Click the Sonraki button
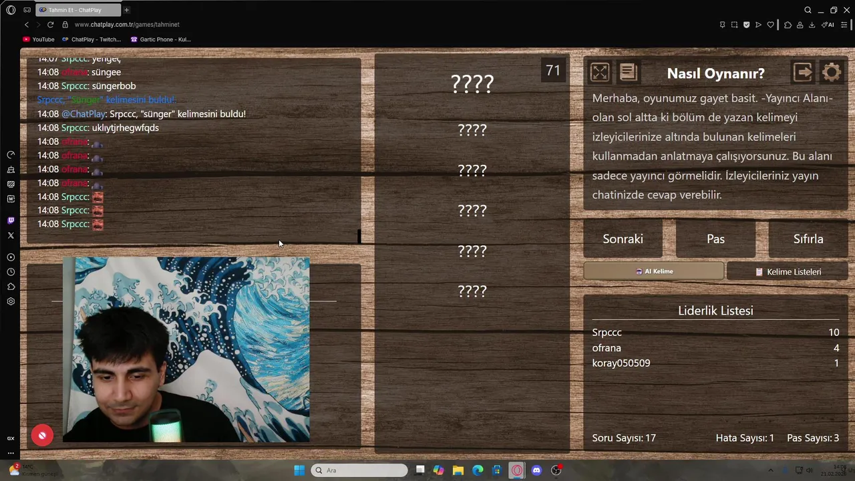Viewport: 855px width, 481px height. 623,238
